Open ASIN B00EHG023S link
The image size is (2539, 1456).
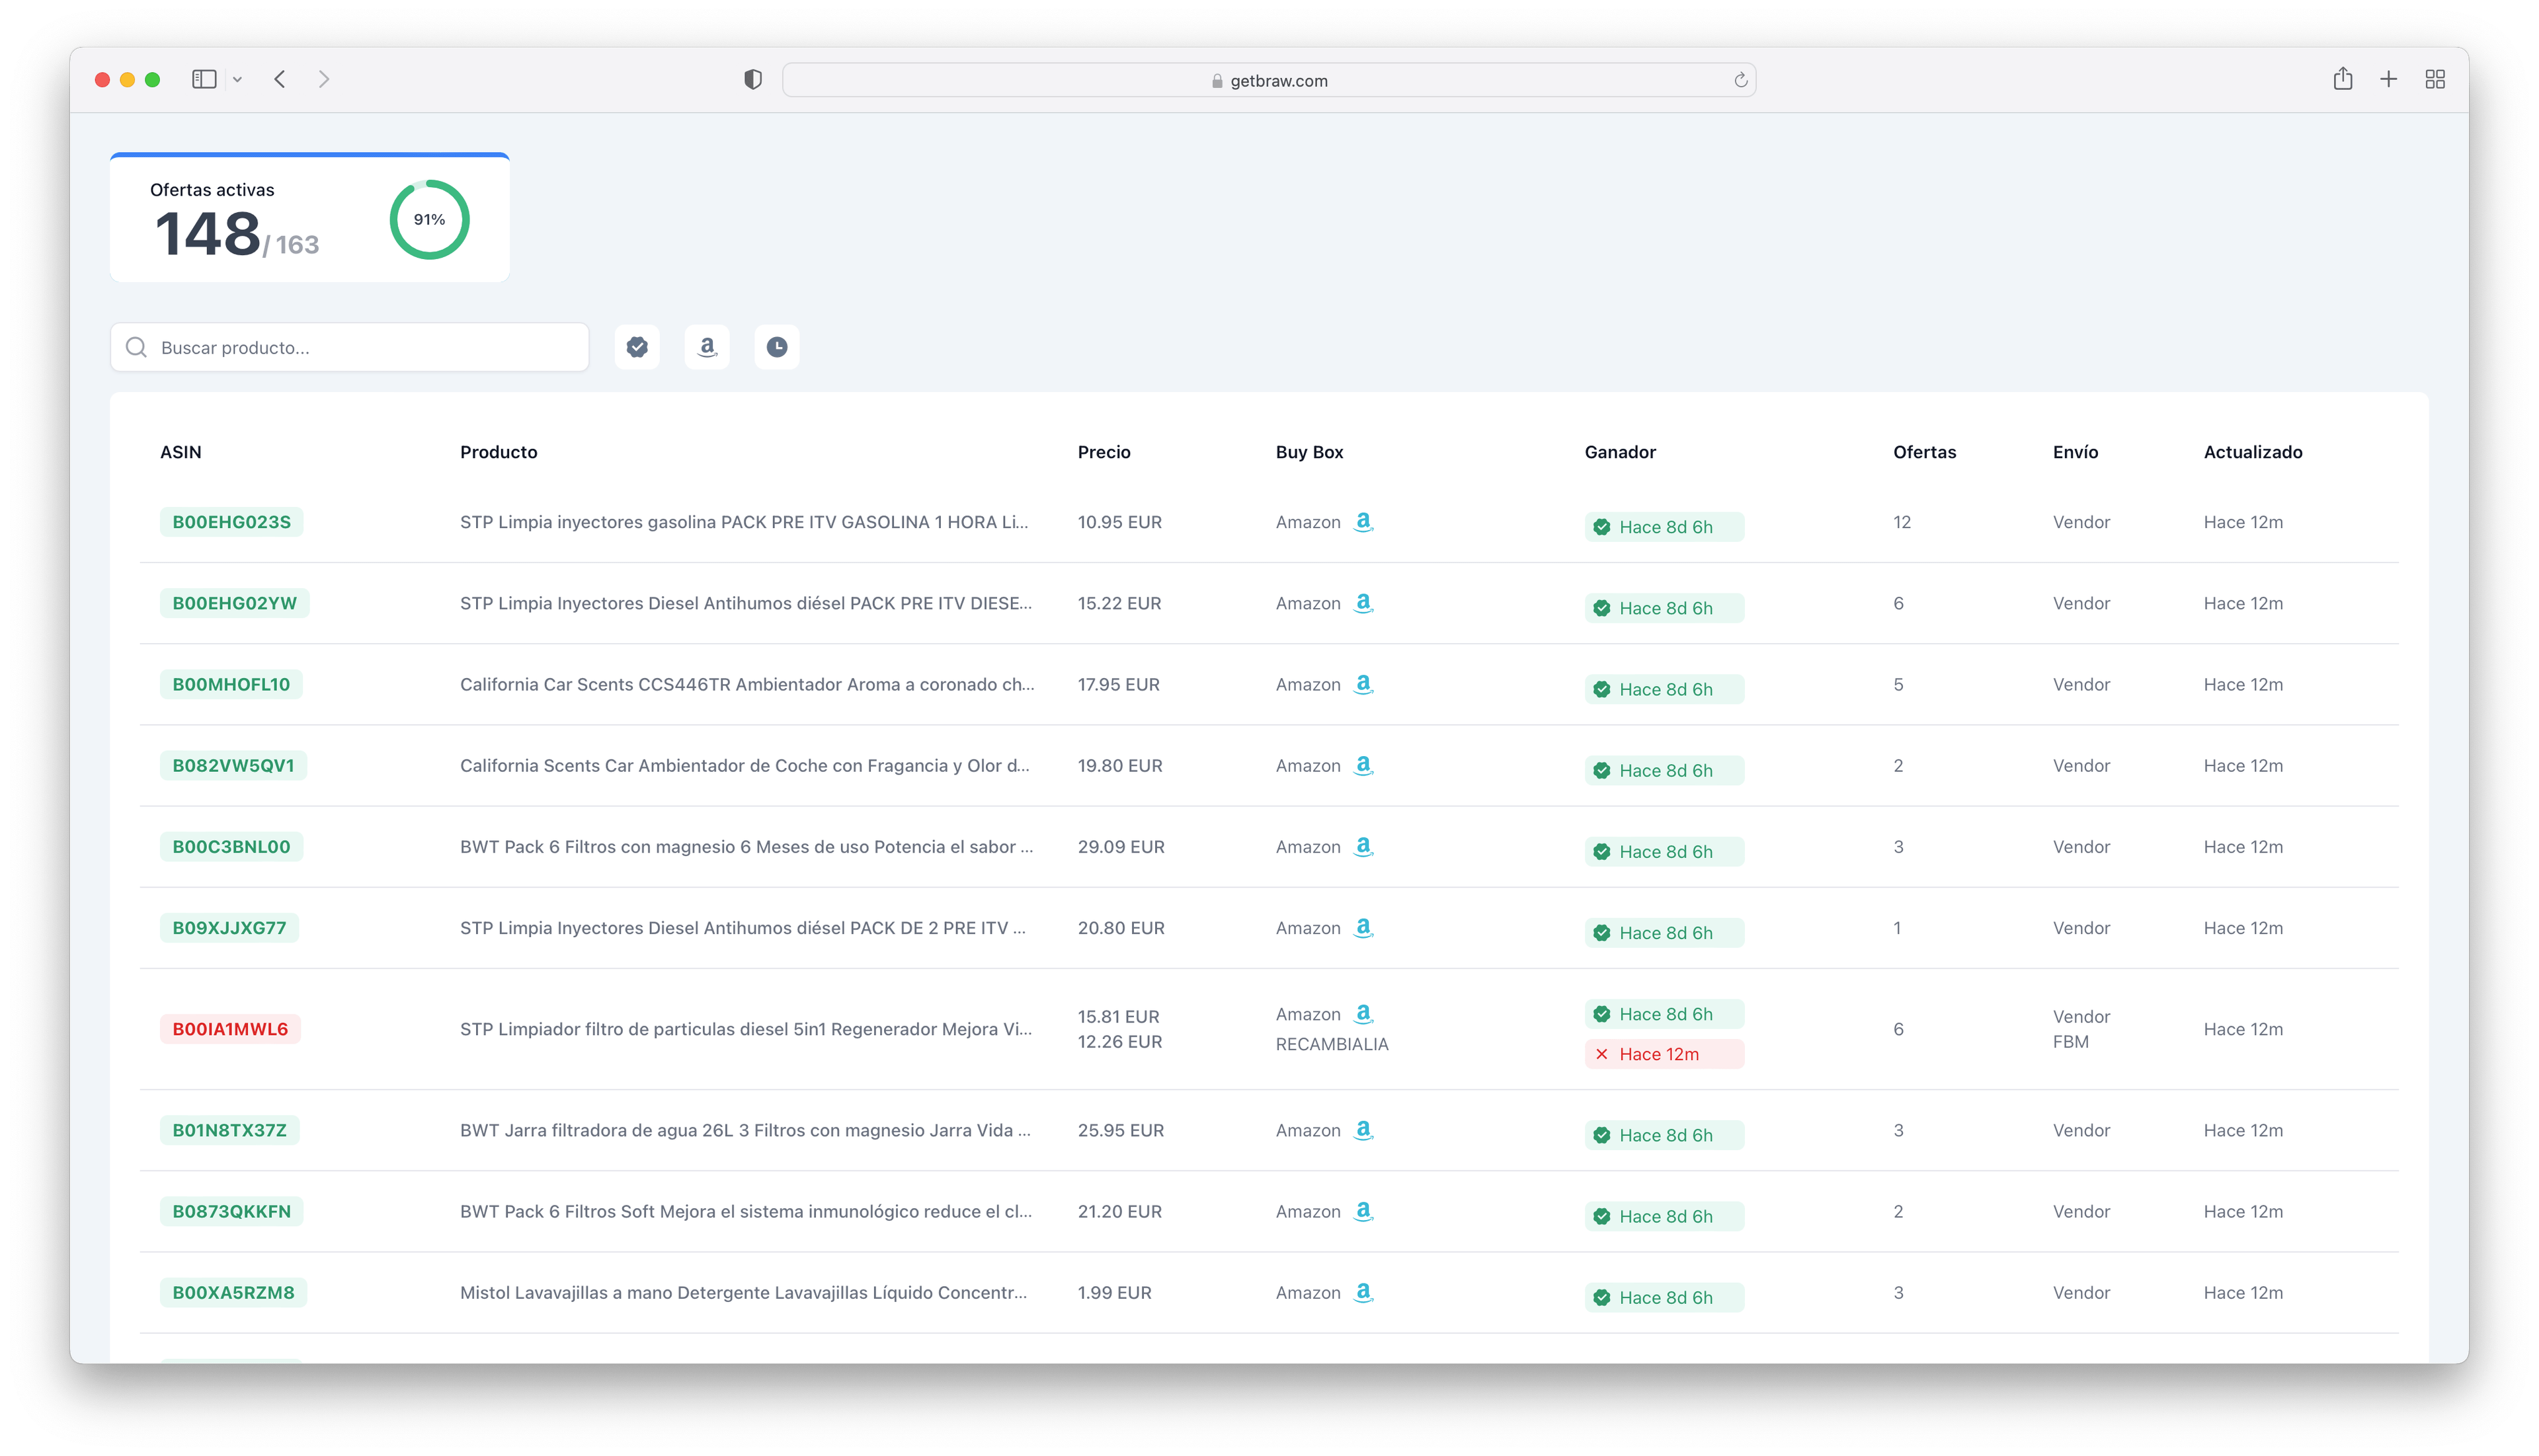(x=231, y=522)
